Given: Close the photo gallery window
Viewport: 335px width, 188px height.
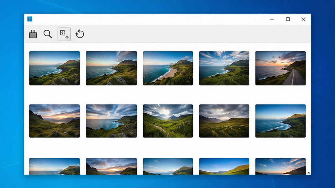Looking at the screenshot, I should [303, 19].
